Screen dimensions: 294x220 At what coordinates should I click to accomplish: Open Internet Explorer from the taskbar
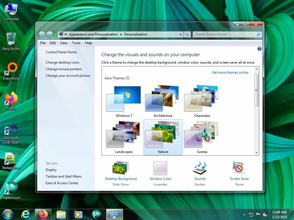click(26, 214)
